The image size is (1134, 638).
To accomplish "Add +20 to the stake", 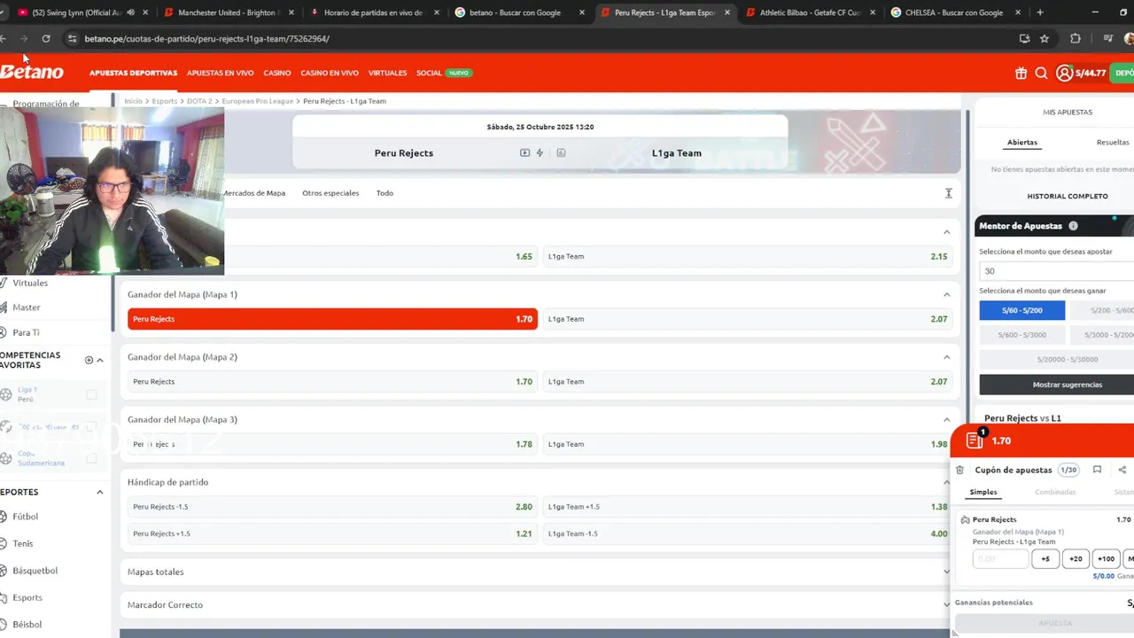I will point(1076,558).
